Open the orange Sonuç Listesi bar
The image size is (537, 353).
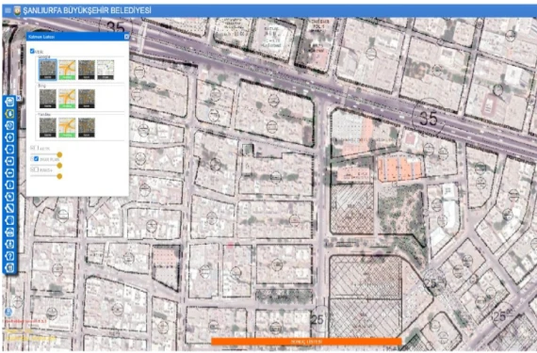[x=306, y=342]
